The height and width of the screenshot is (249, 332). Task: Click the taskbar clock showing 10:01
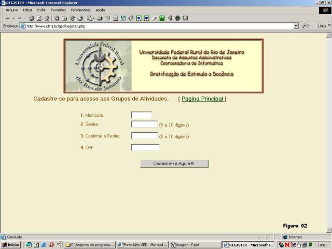(322, 245)
